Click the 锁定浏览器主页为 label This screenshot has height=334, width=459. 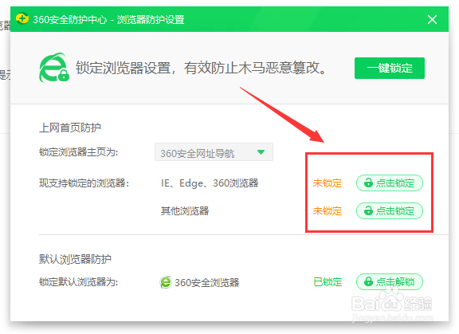(78, 152)
